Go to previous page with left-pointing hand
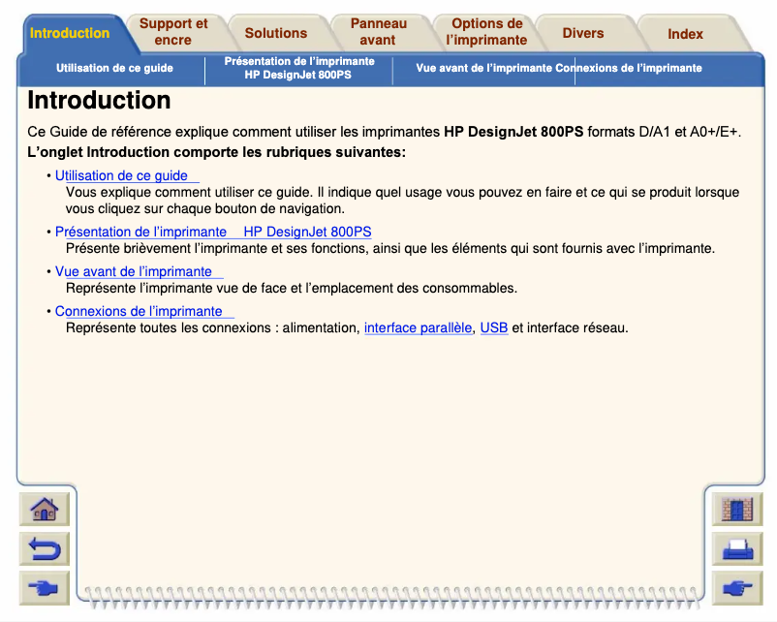 point(45,549)
